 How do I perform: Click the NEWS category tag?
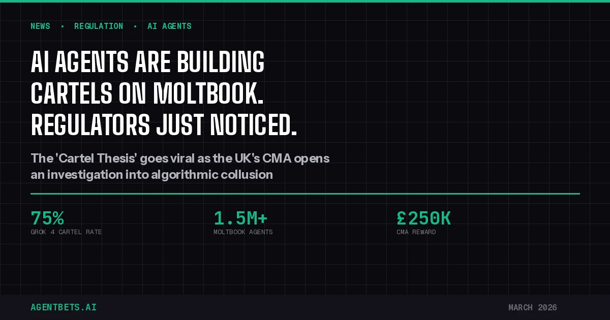40,26
